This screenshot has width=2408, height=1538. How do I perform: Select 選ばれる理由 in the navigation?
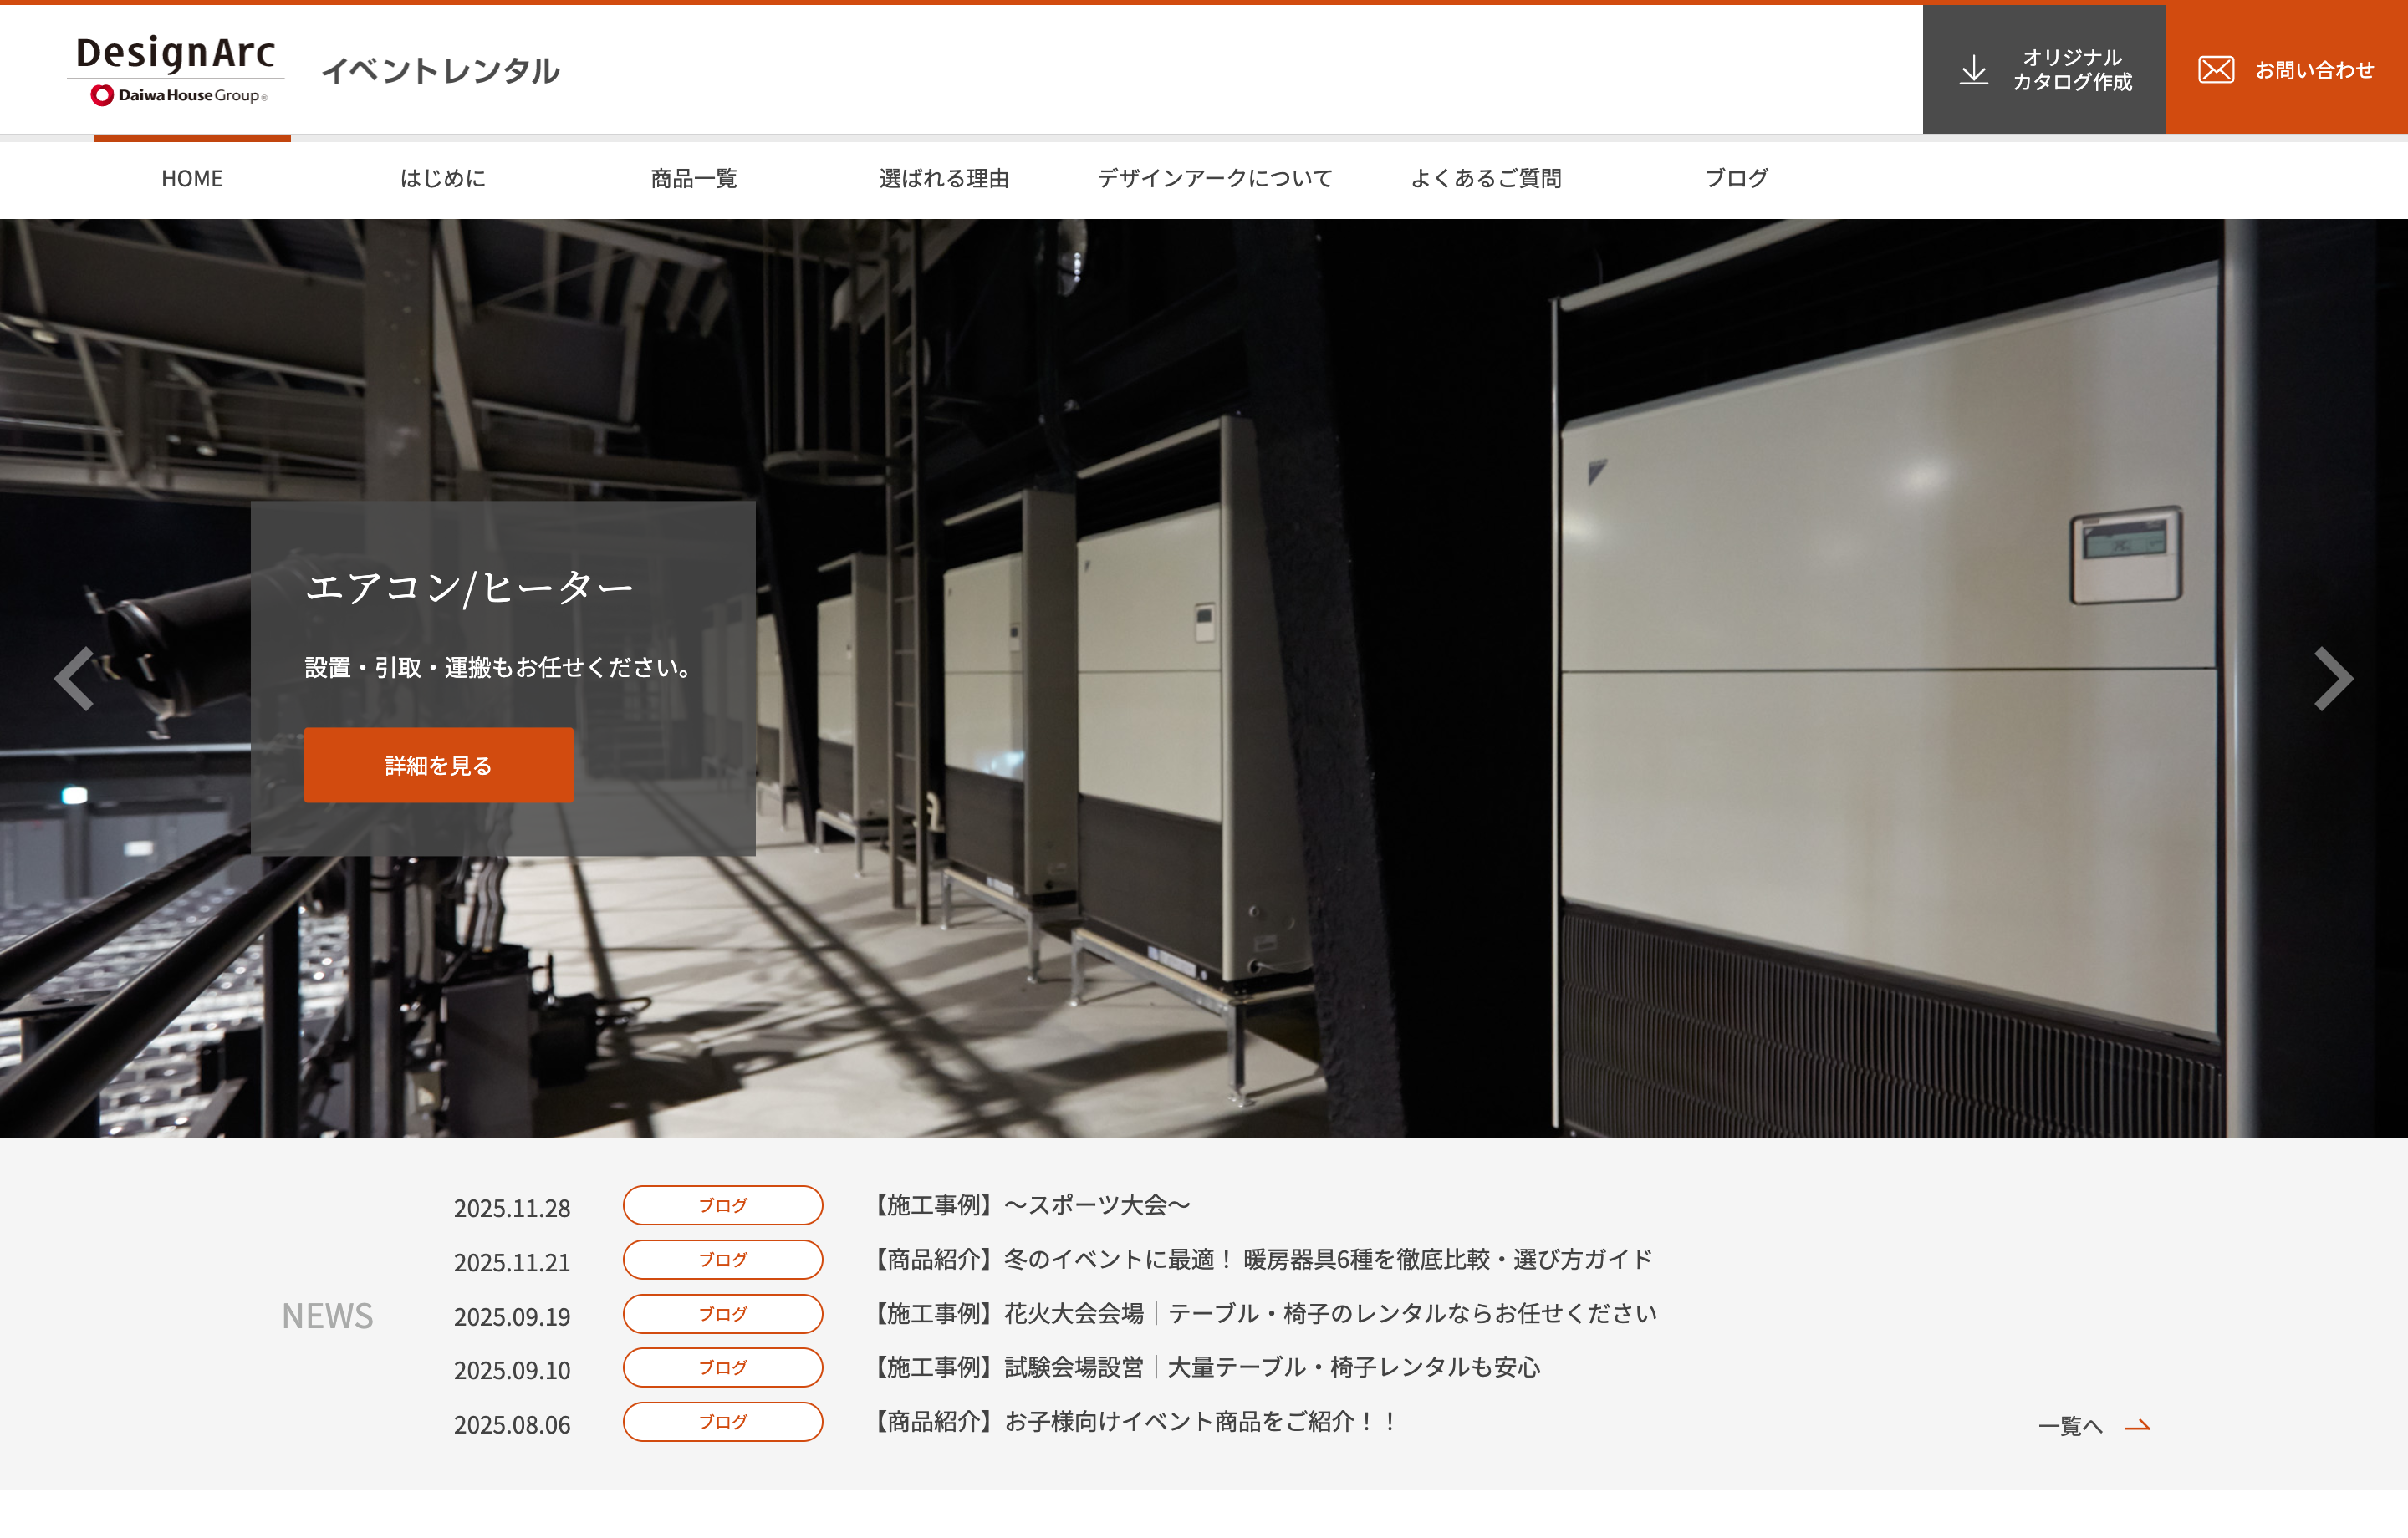944,179
